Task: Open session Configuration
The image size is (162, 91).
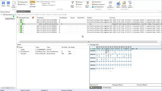Action: [23, 2]
